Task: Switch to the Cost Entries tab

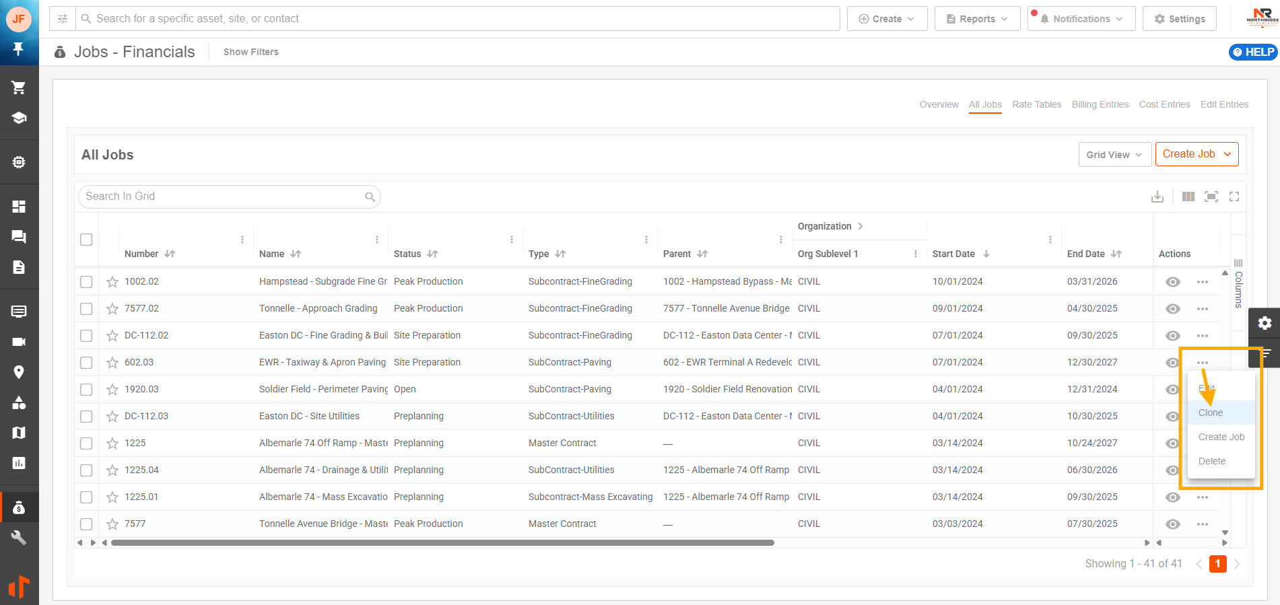Action: (1164, 104)
